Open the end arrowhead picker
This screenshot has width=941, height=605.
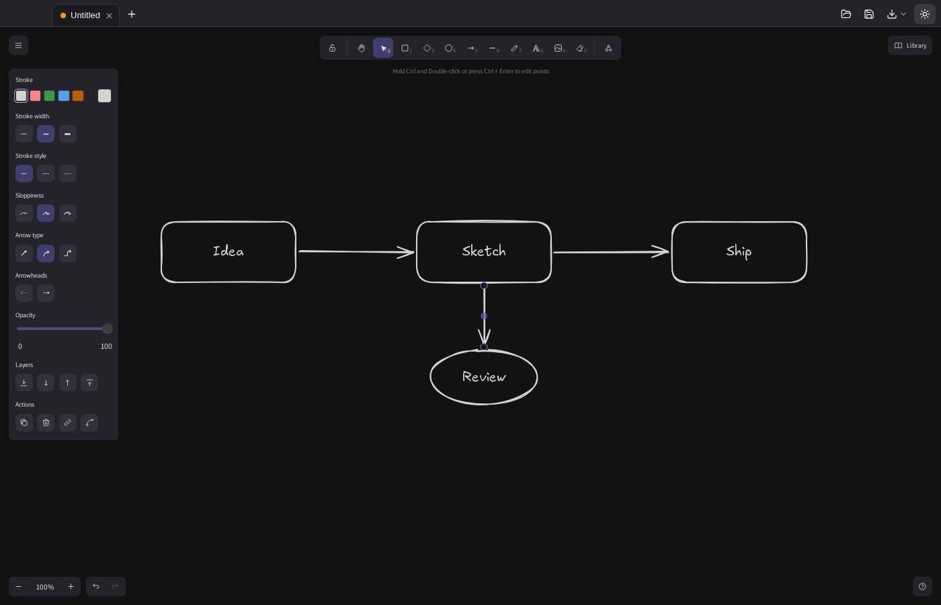tap(46, 293)
